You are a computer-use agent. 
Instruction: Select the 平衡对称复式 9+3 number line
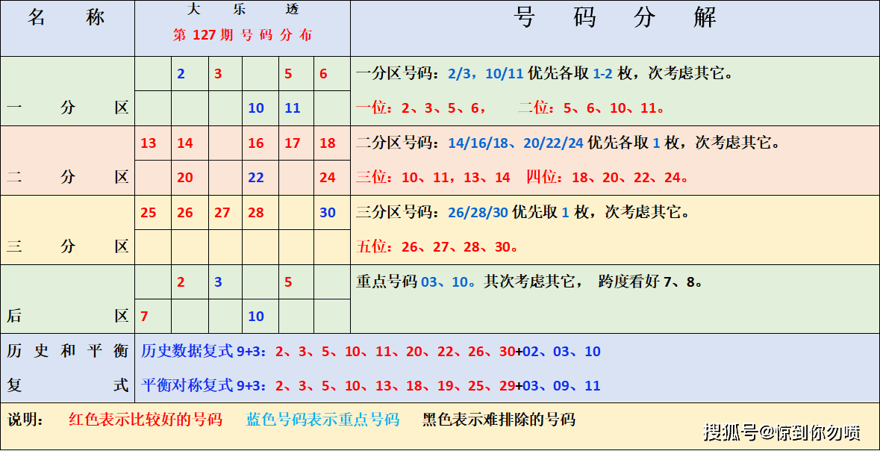pyautogui.click(x=370, y=386)
